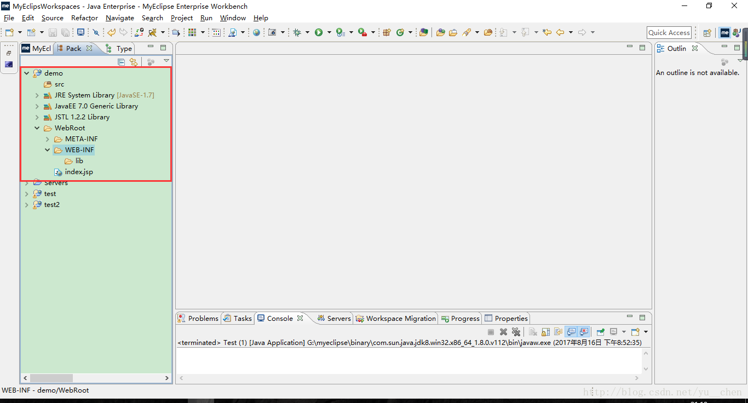Click Remove Launch X icon in Console
The width and height of the screenshot is (748, 403).
point(503,332)
